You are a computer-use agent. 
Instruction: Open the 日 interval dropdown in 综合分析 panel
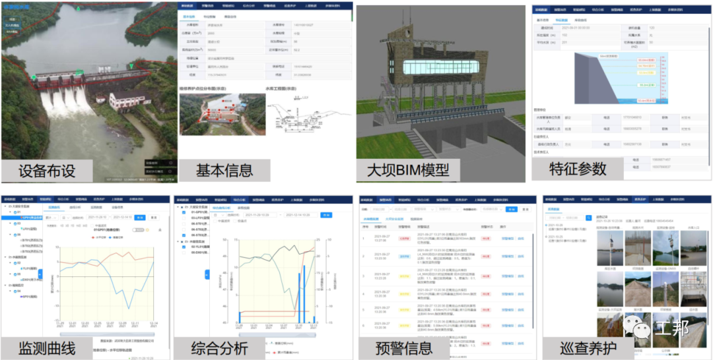tap(219, 215)
